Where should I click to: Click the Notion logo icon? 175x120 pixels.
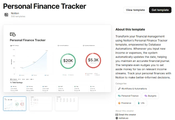(7, 15)
